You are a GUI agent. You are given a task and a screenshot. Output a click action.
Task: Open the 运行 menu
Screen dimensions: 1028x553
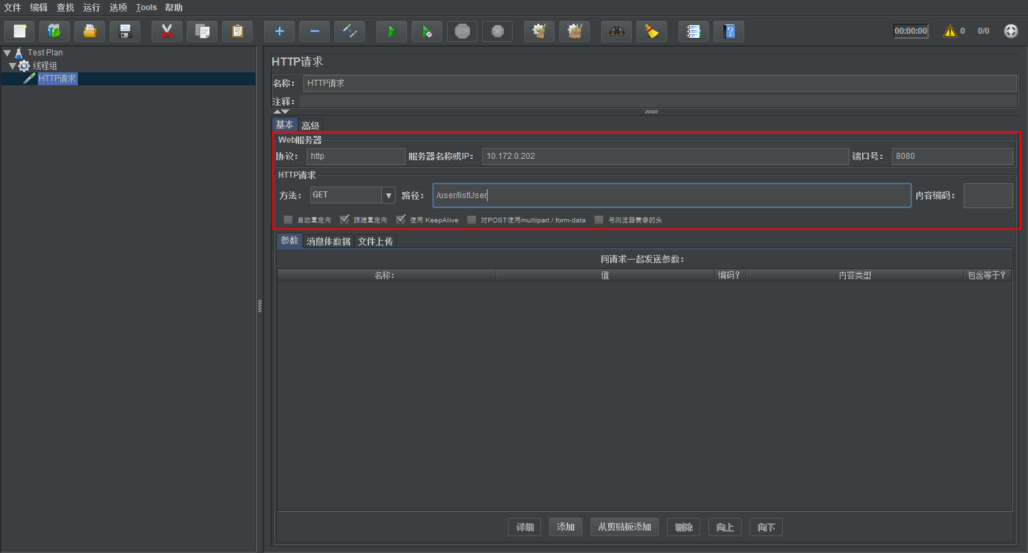[x=91, y=7]
